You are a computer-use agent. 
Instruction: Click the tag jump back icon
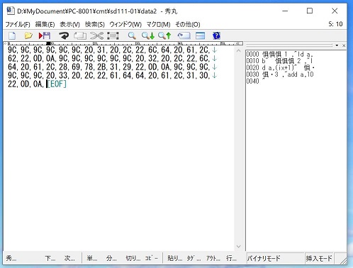184,35
